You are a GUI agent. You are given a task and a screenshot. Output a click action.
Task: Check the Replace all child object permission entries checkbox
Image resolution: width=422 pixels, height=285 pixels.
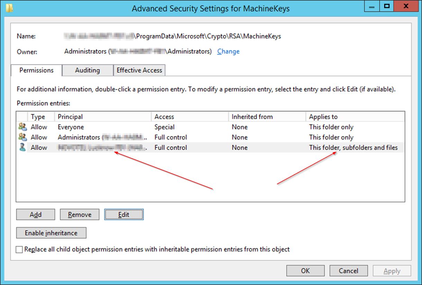point(19,249)
